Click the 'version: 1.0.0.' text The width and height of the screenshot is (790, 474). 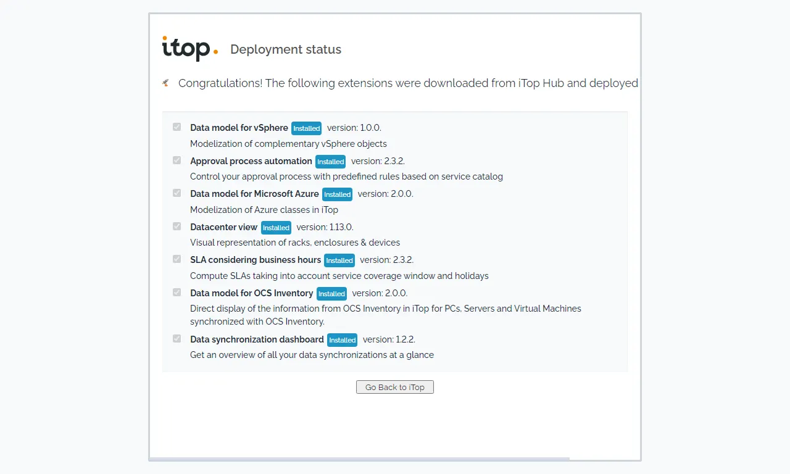click(354, 128)
